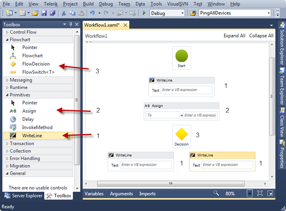Click the New Project toolbar icon

click(x=9, y=13)
